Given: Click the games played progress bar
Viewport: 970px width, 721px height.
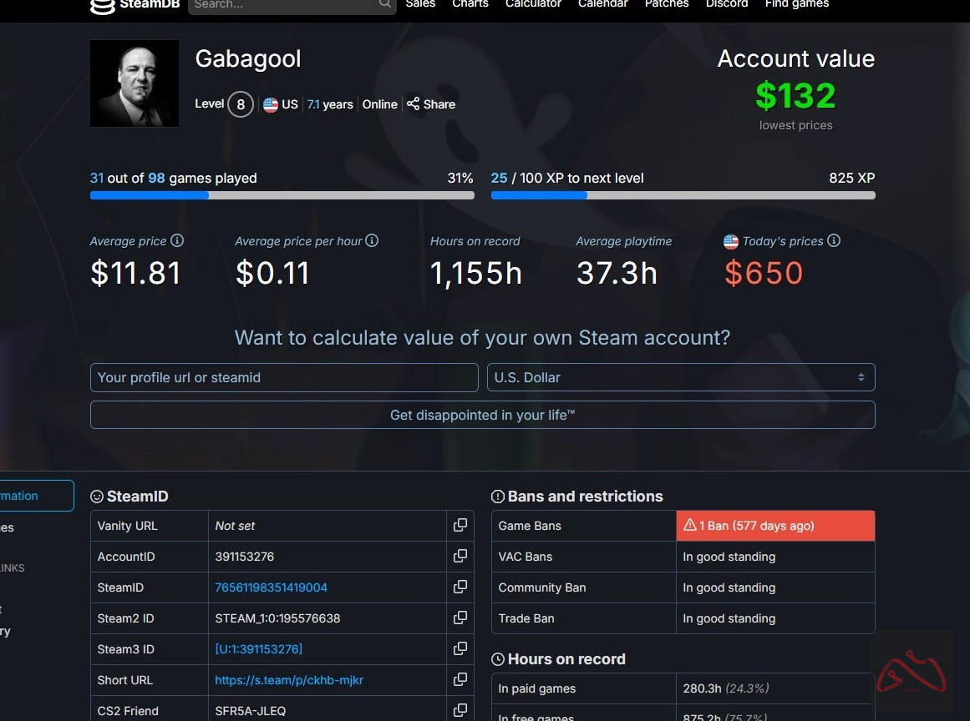Looking at the screenshot, I should point(282,195).
